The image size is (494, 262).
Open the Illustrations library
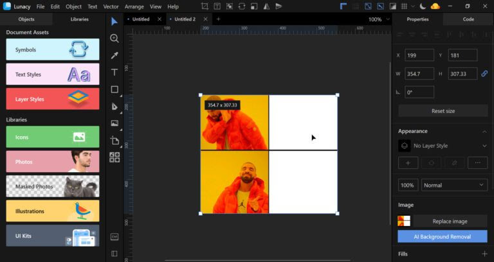(x=53, y=211)
